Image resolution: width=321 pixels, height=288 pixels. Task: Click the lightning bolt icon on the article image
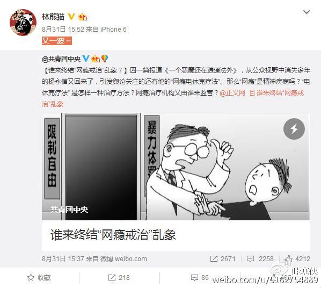pyautogui.click(x=294, y=129)
